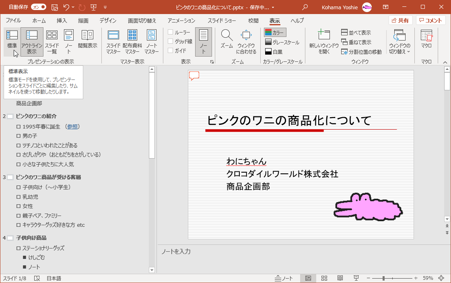Image resolution: width=451 pixels, height=283 pixels.
Task: Select the 閲覧表示 reading view icon
Action: [x=87, y=39]
